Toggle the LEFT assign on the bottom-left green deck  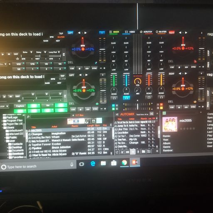pyautogui.click(x=72, y=75)
